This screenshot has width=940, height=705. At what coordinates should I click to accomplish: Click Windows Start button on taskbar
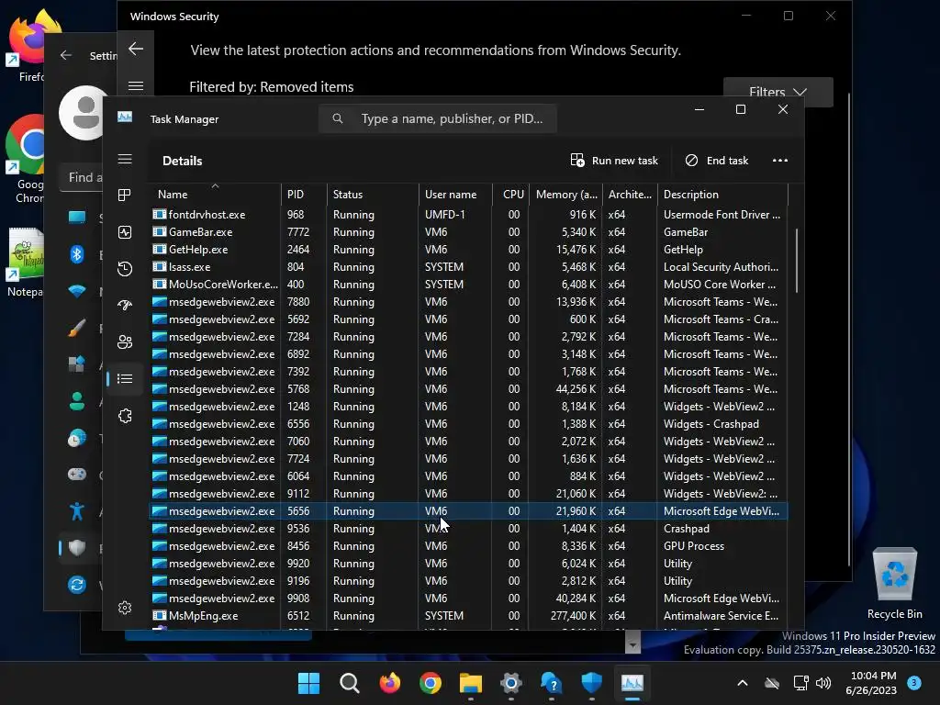(308, 683)
